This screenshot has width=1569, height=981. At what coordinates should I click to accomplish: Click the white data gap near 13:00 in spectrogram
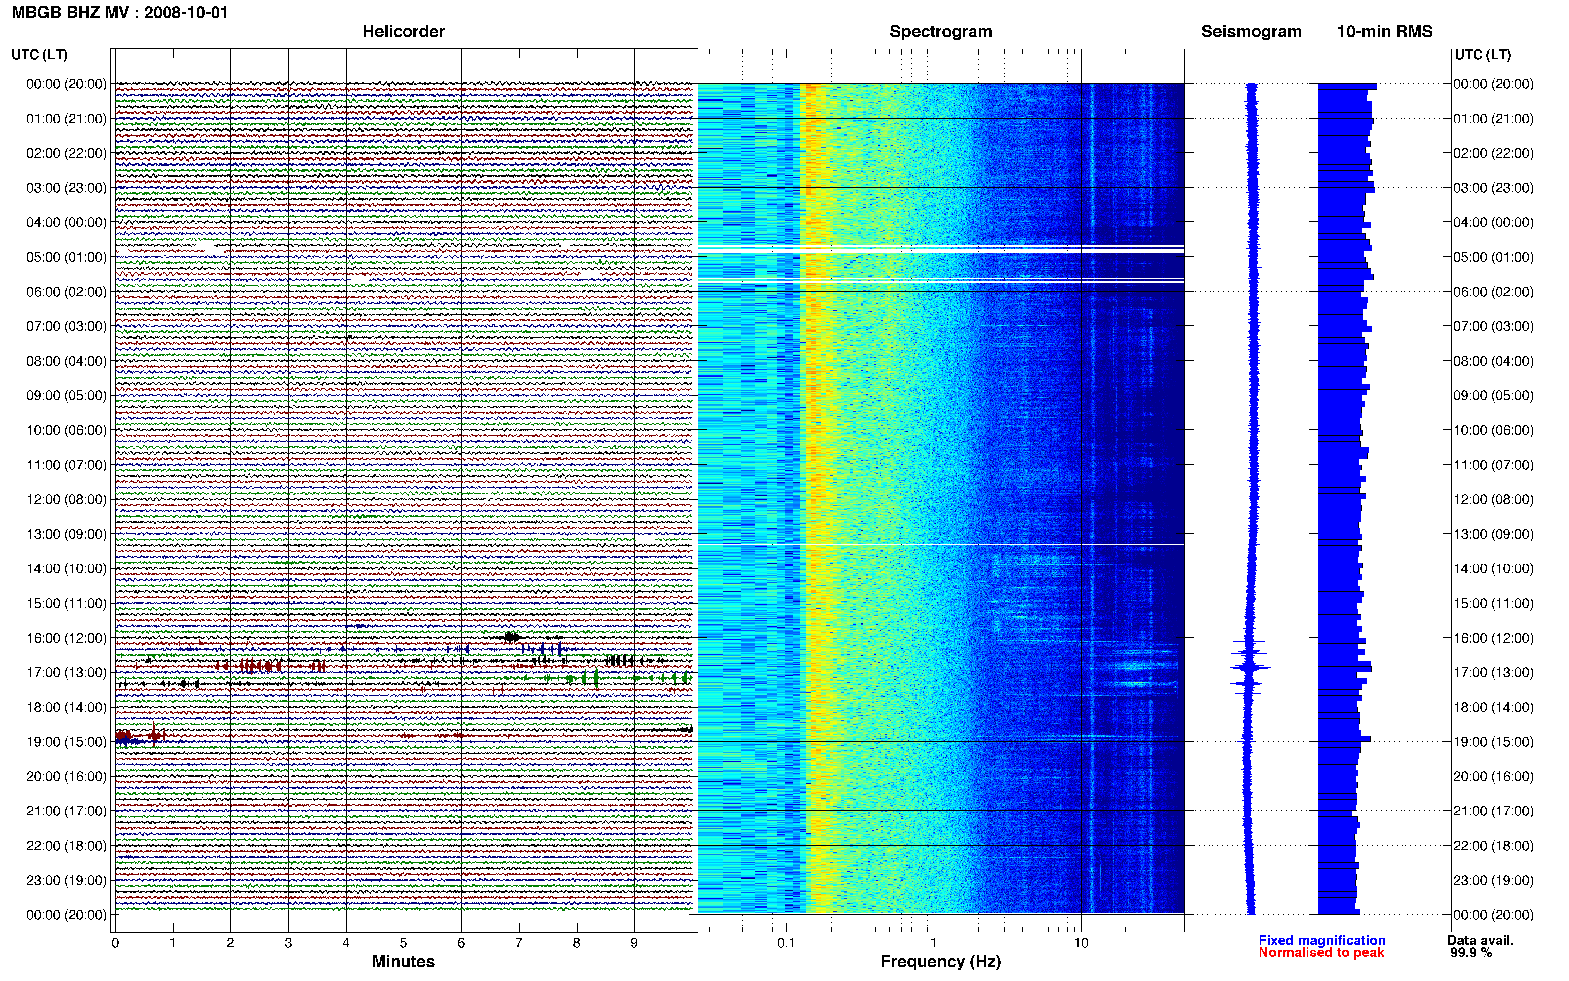coord(941,544)
